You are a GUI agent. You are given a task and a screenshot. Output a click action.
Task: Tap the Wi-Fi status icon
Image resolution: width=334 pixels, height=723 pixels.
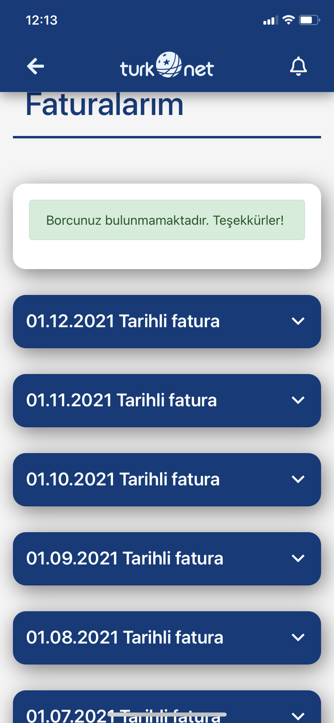coord(288,20)
